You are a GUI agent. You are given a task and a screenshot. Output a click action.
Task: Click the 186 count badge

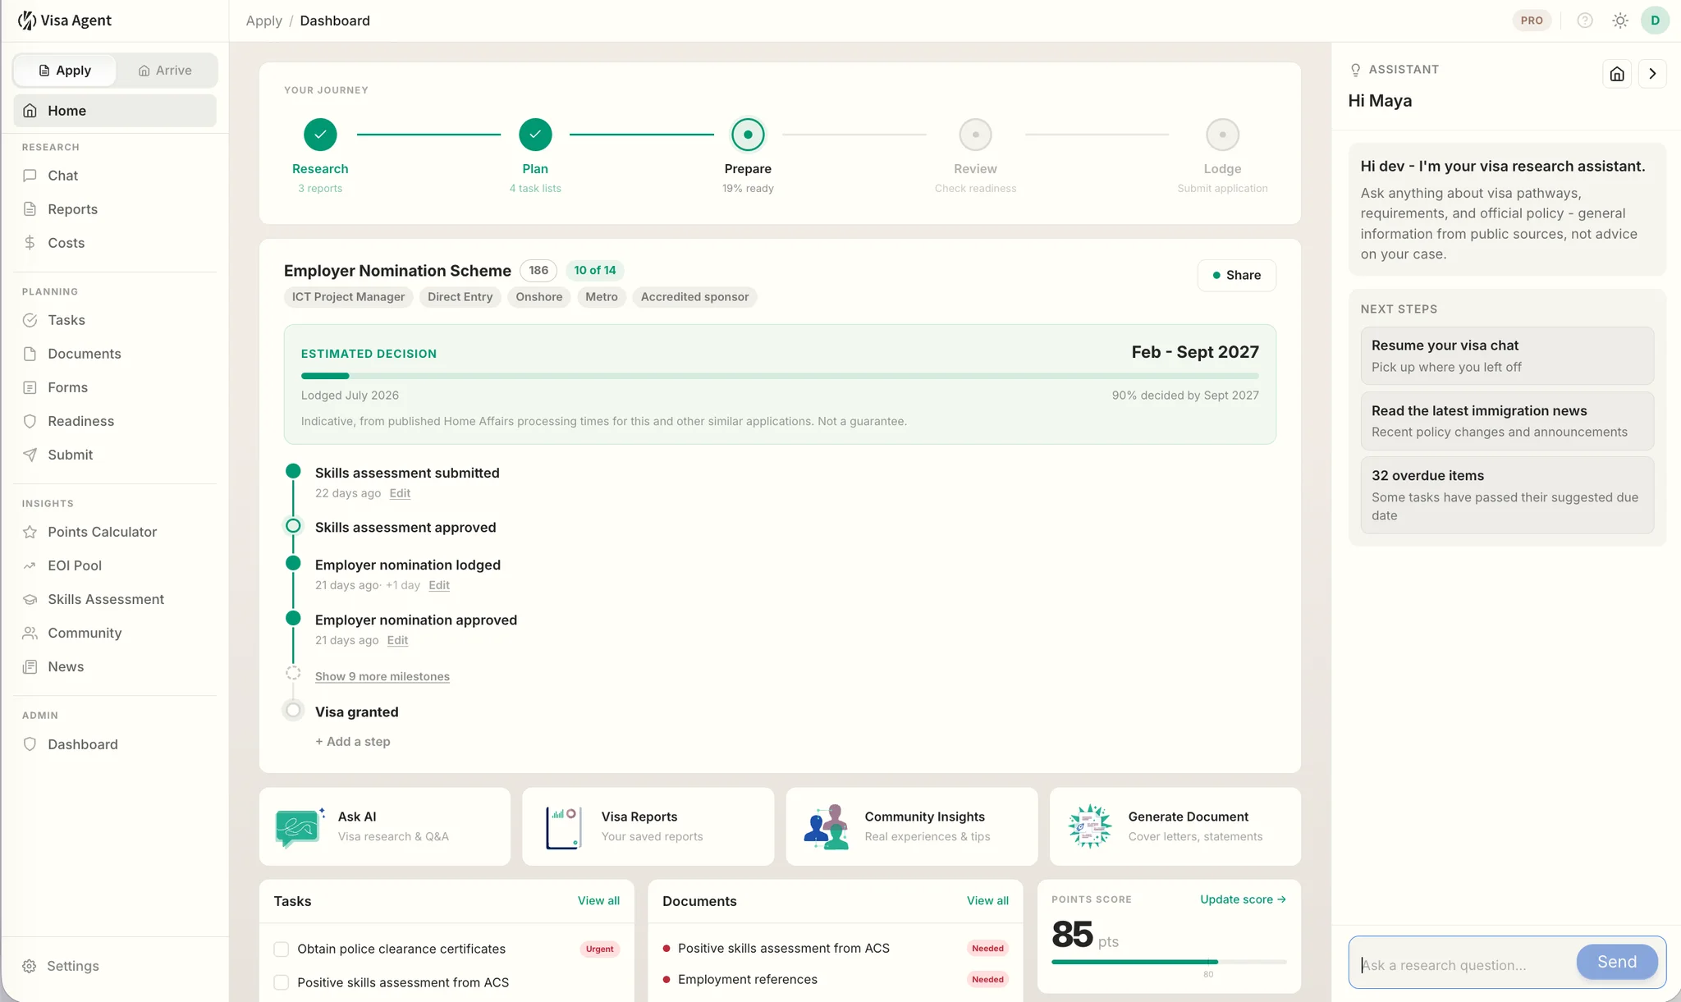tap(538, 271)
